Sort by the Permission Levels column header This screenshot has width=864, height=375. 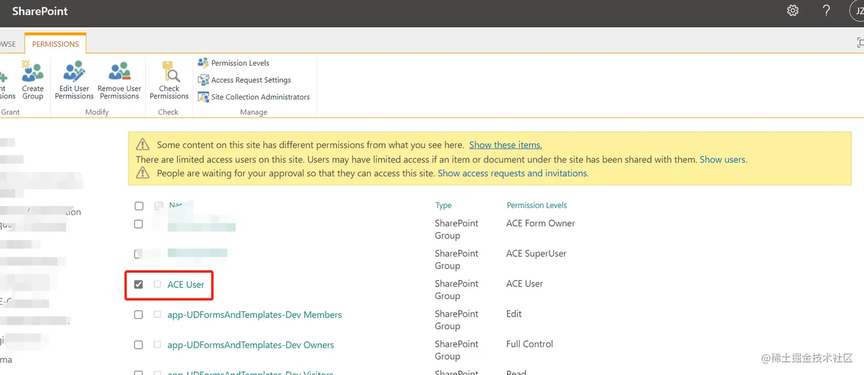coord(536,205)
